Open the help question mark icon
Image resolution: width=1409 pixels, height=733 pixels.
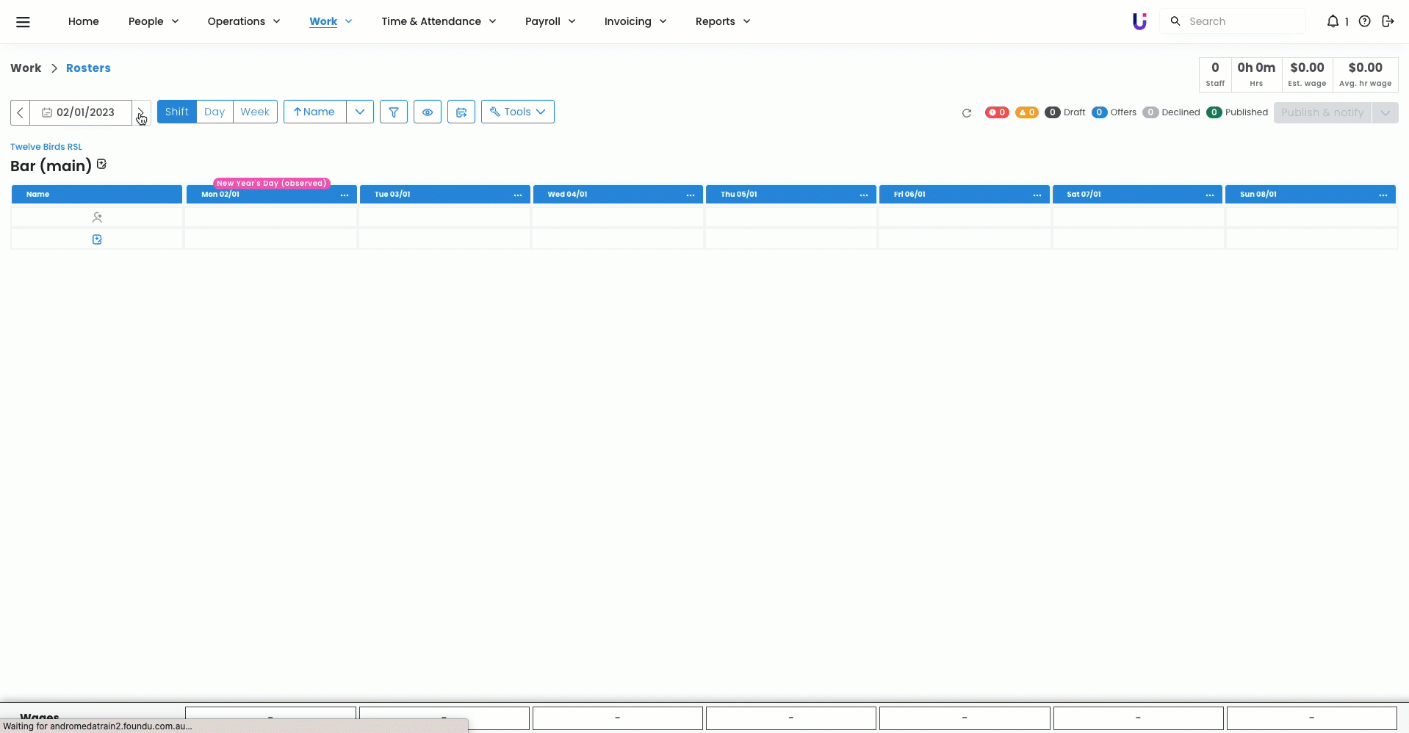coord(1364,21)
